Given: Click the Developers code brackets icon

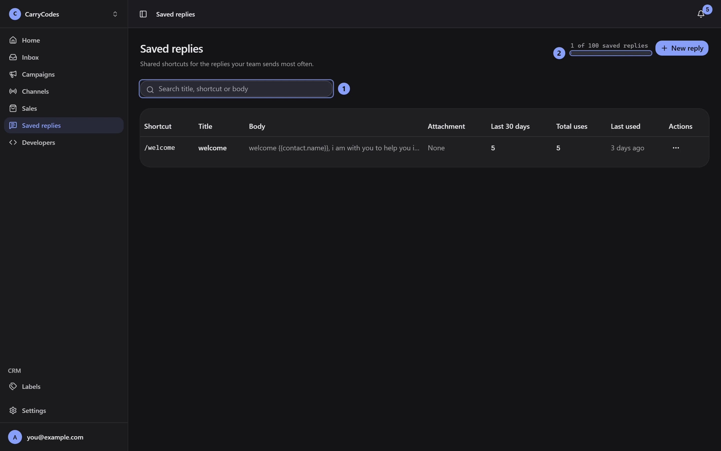Looking at the screenshot, I should 13,142.
